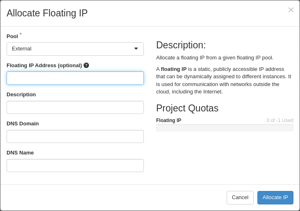This screenshot has height=211, width=300.
Task: Click the Description text field
Action: (75, 107)
